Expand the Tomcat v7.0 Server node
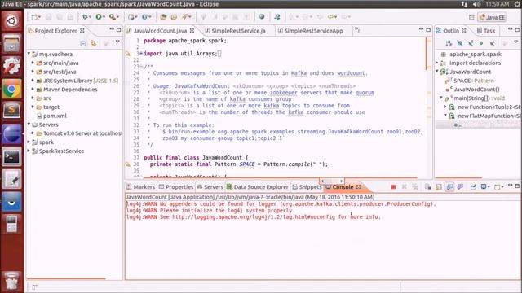Image resolution: width=522 pixels, height=293 pixels. coord(33,133)
